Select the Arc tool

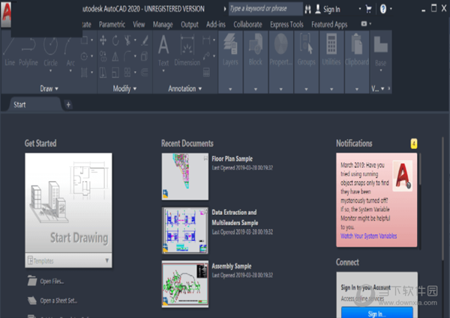(70, 52)
